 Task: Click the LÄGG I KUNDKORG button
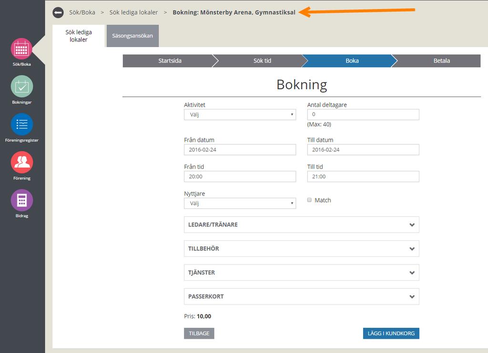coord(391,333)
